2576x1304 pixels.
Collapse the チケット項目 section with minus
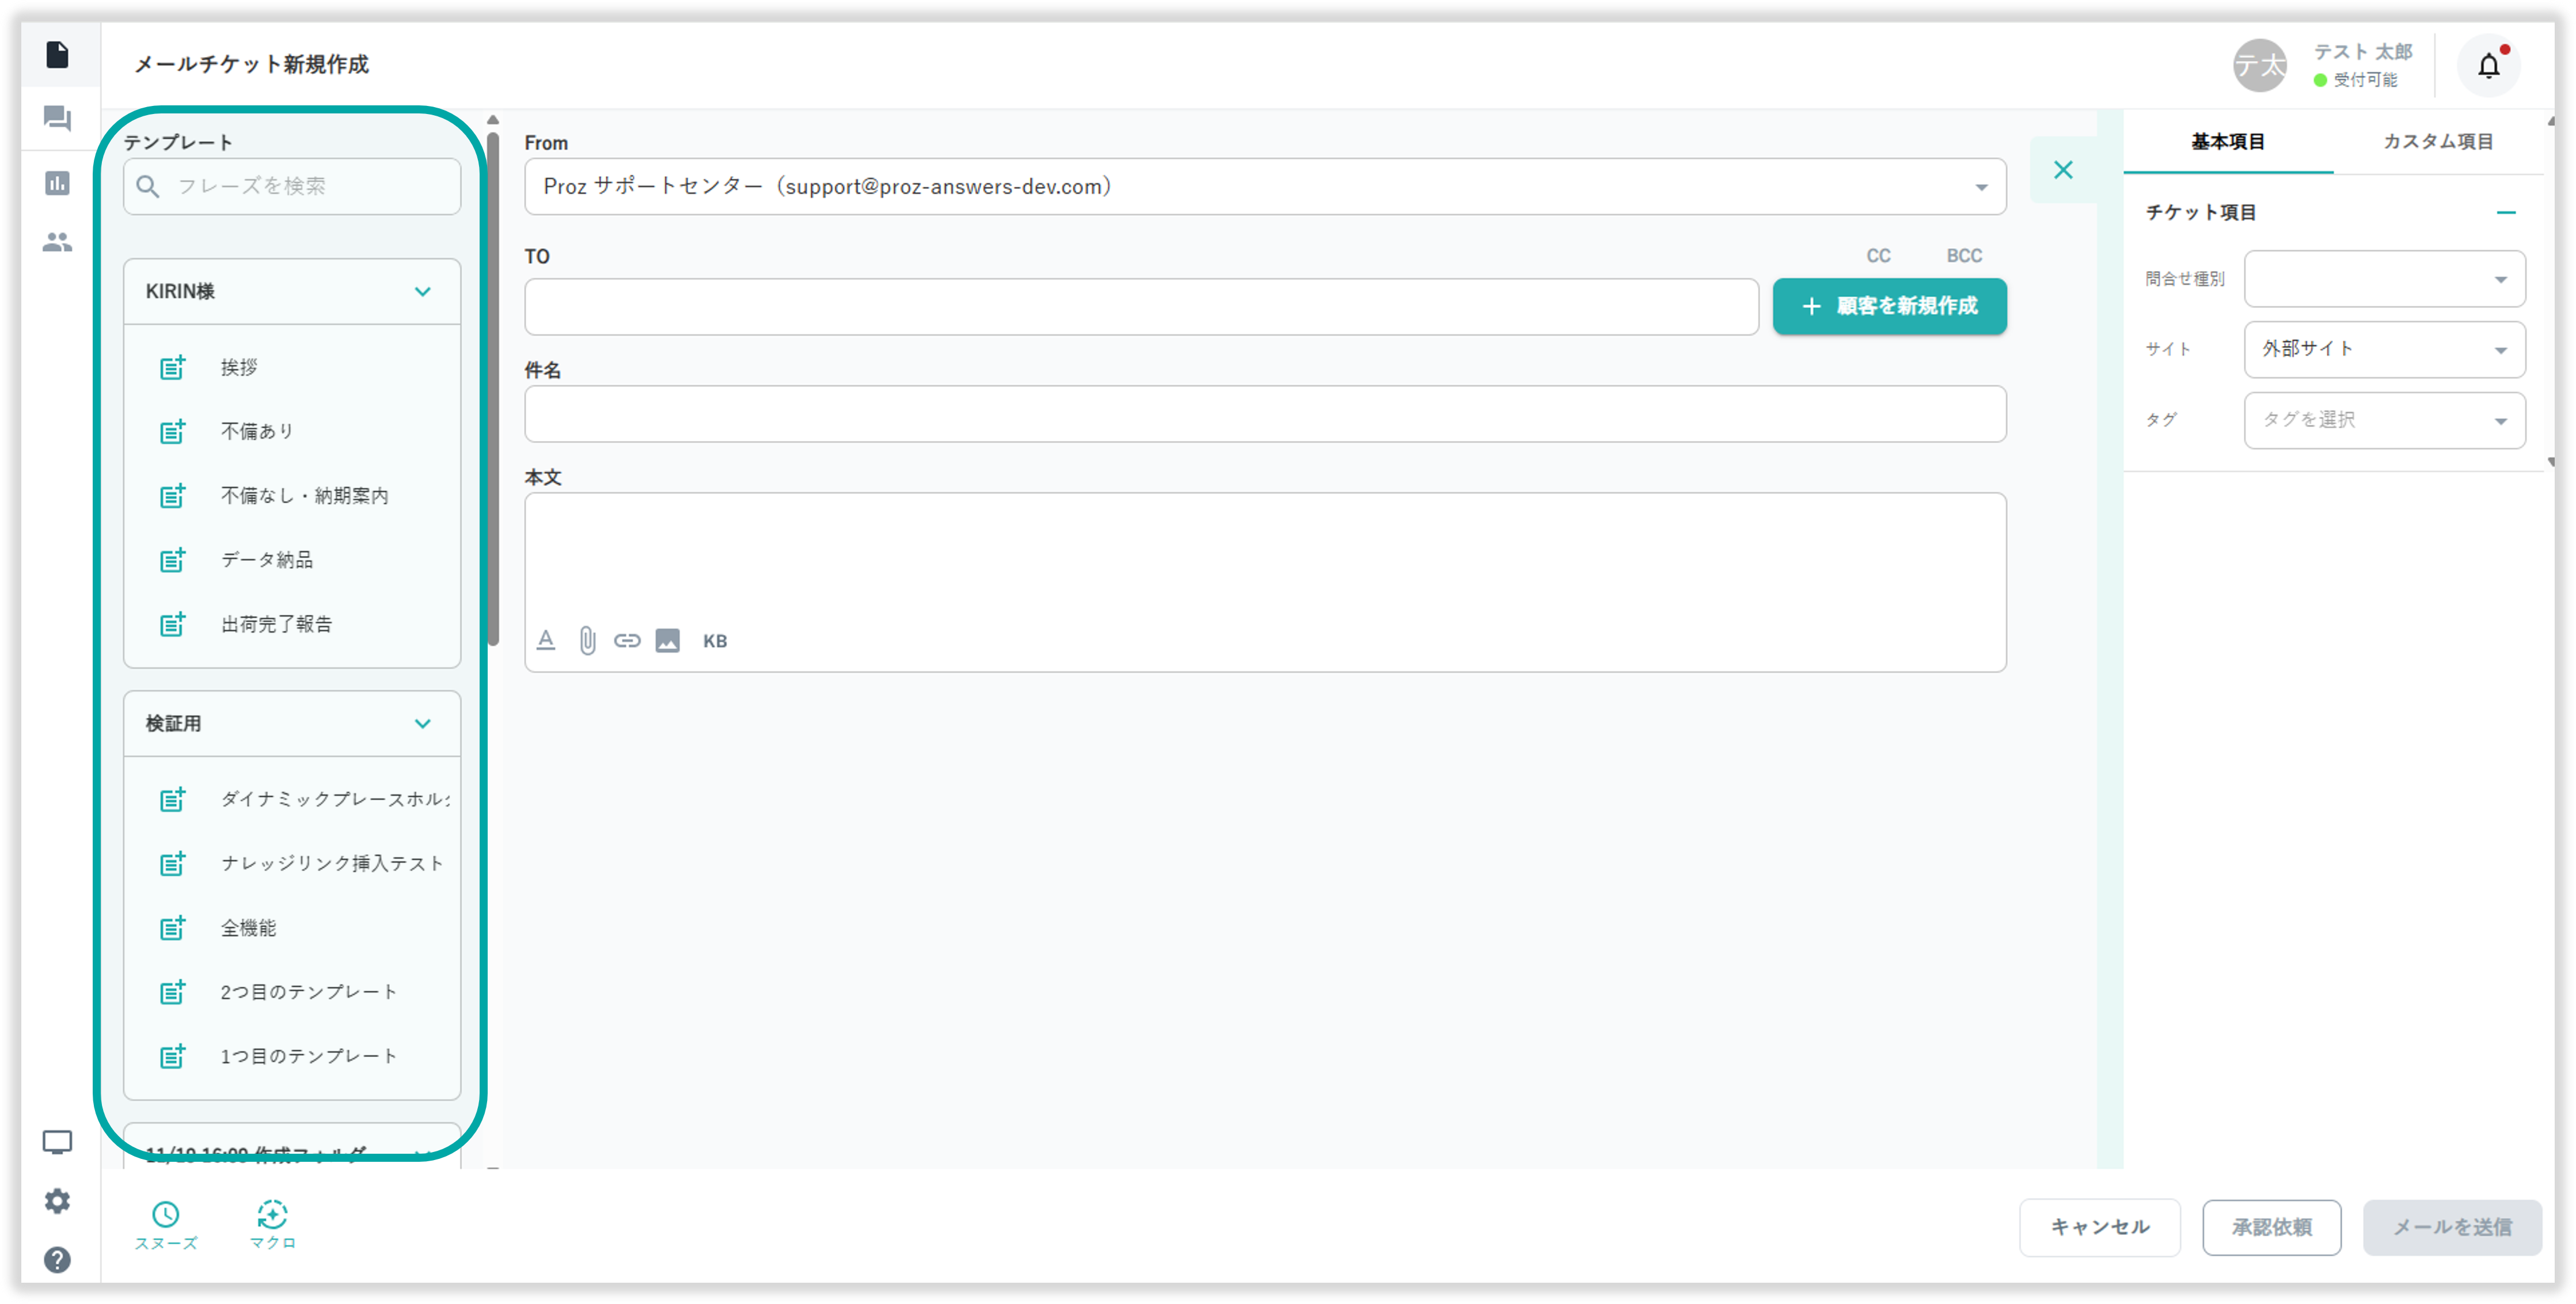pos(2505,212)
